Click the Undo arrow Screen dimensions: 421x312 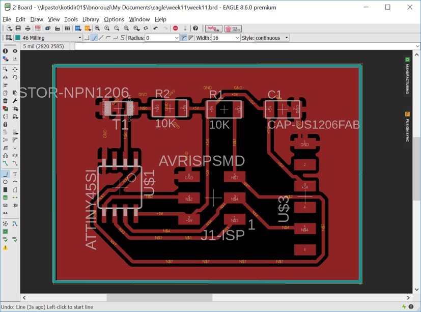point(155,28)
